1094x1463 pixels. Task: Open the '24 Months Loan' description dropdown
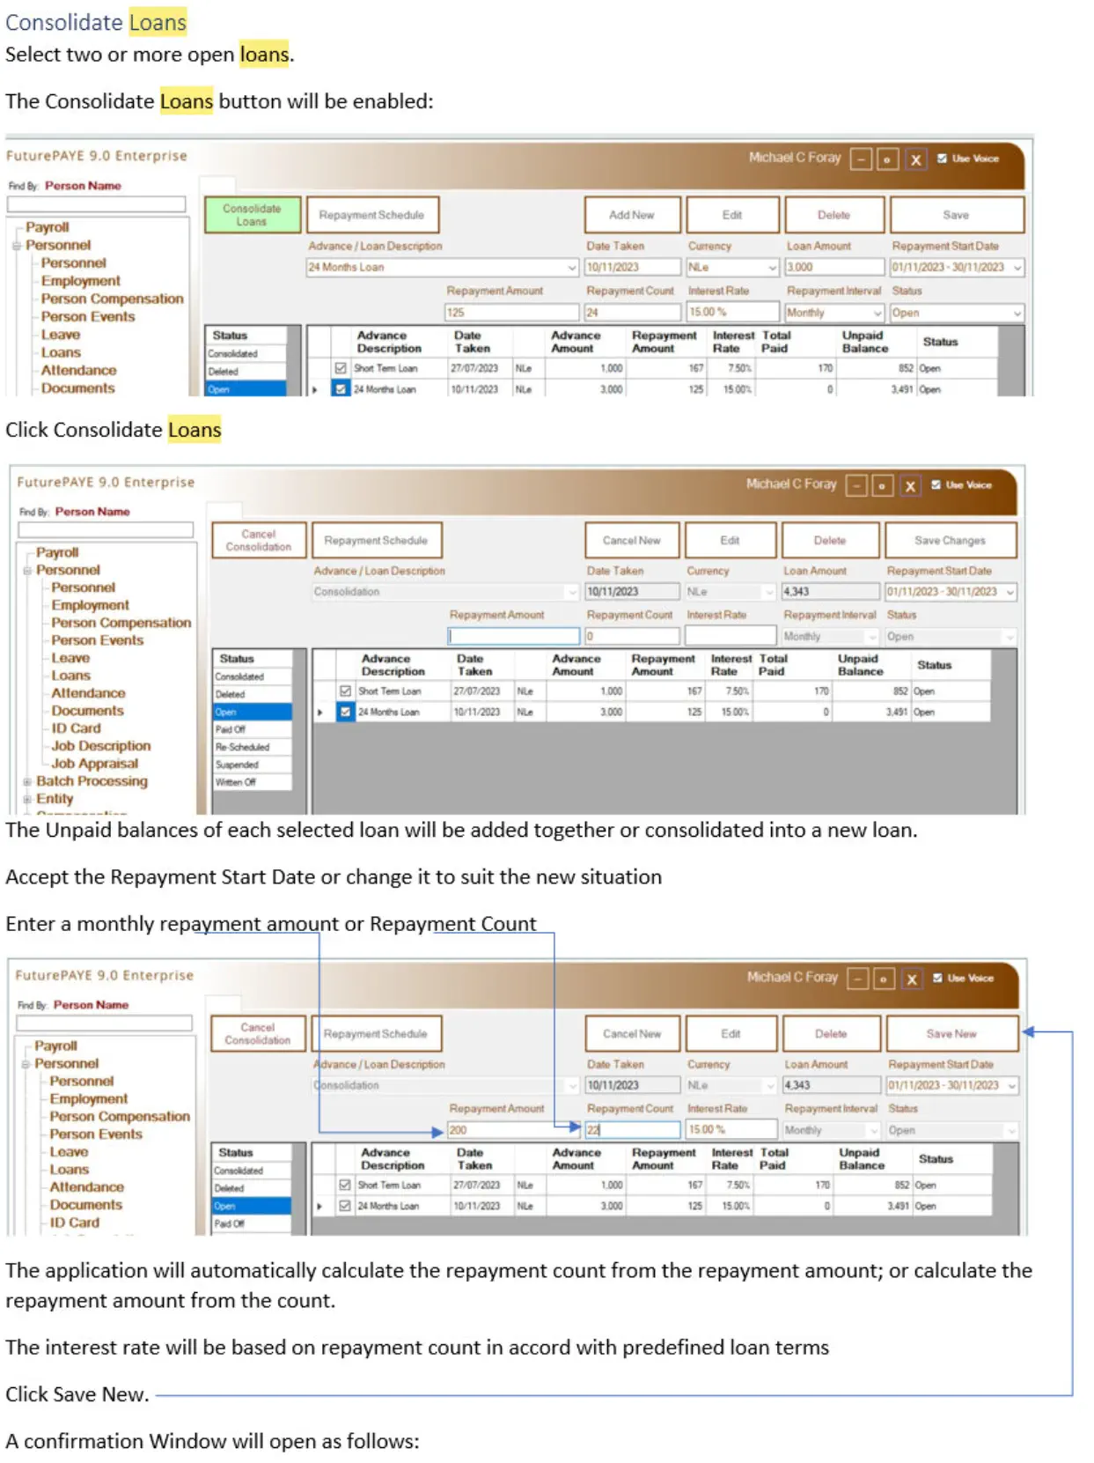(x=571, y=267)
